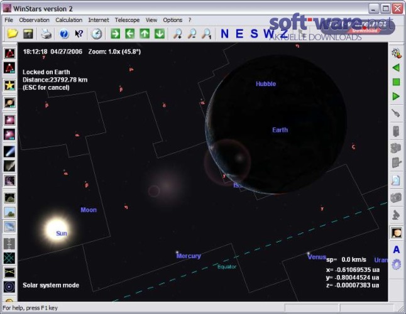The width and height of the screenshot is (406, 314).
Task: Open the View menu
Action: [x=151, y=20]
